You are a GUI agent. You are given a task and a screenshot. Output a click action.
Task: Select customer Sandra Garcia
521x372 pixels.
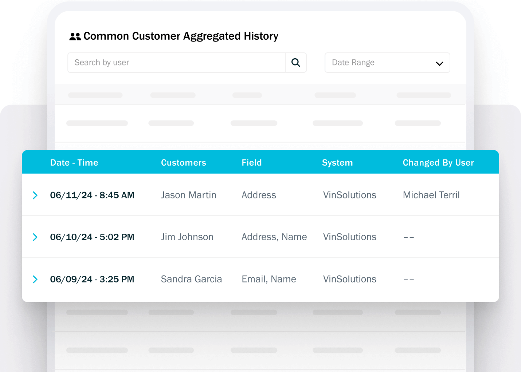(191, 279)
